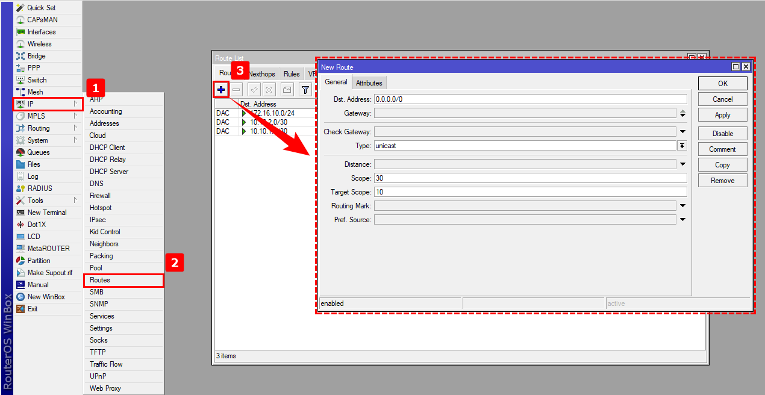
Task: Open the Queues menu in sidebar
Action: click(38, 152)
